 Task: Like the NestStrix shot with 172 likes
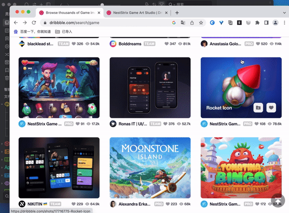pos(257,204)
